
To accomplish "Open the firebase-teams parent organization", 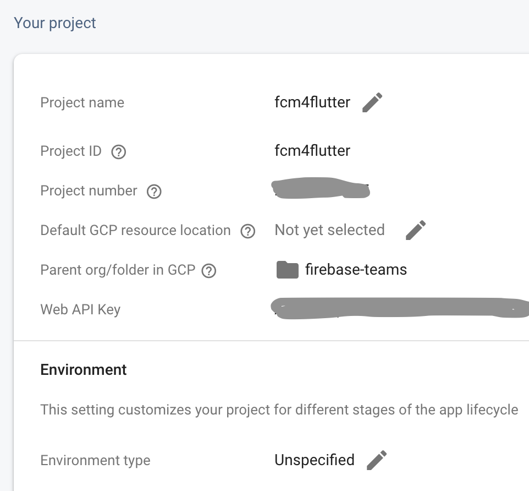I will [356, 270].
